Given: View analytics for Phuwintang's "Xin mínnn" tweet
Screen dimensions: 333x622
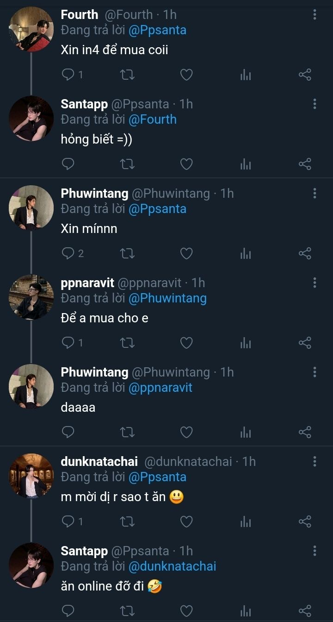Looking at the screenshot, I should pos(246,253).
